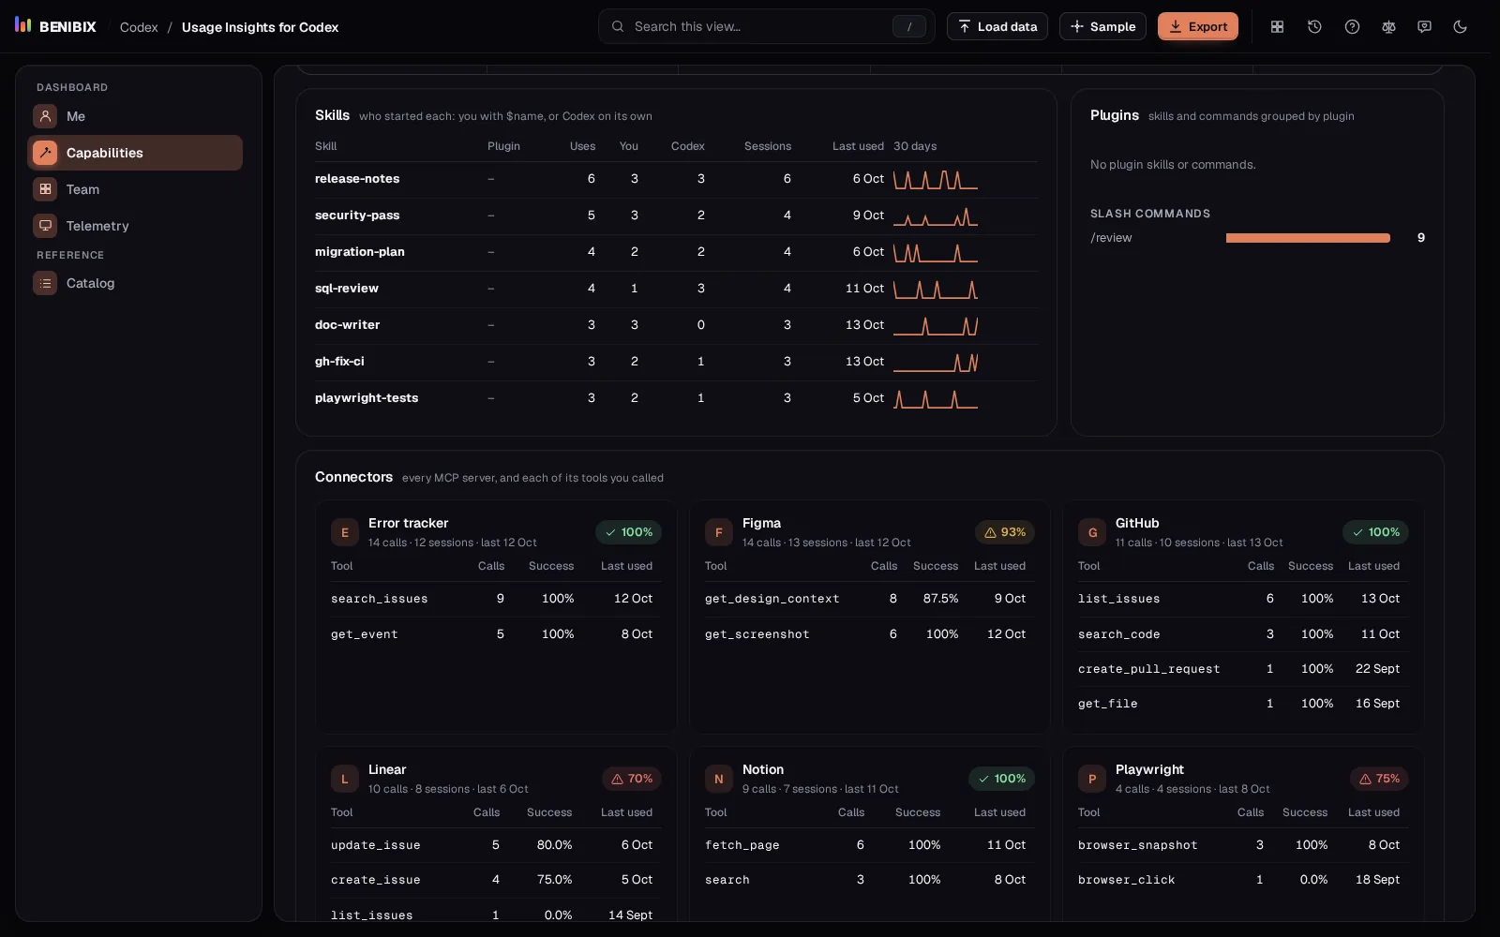
Task: Open the help question mark icon
Action: [1352, 26]
